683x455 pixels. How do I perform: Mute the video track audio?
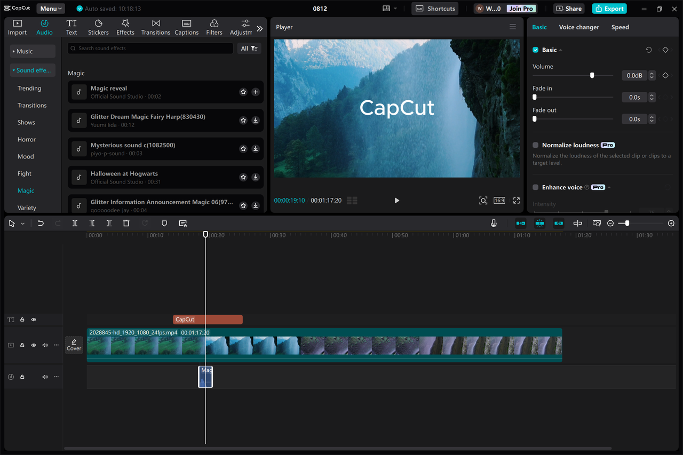pyautogui.click(x=45, y=345)
